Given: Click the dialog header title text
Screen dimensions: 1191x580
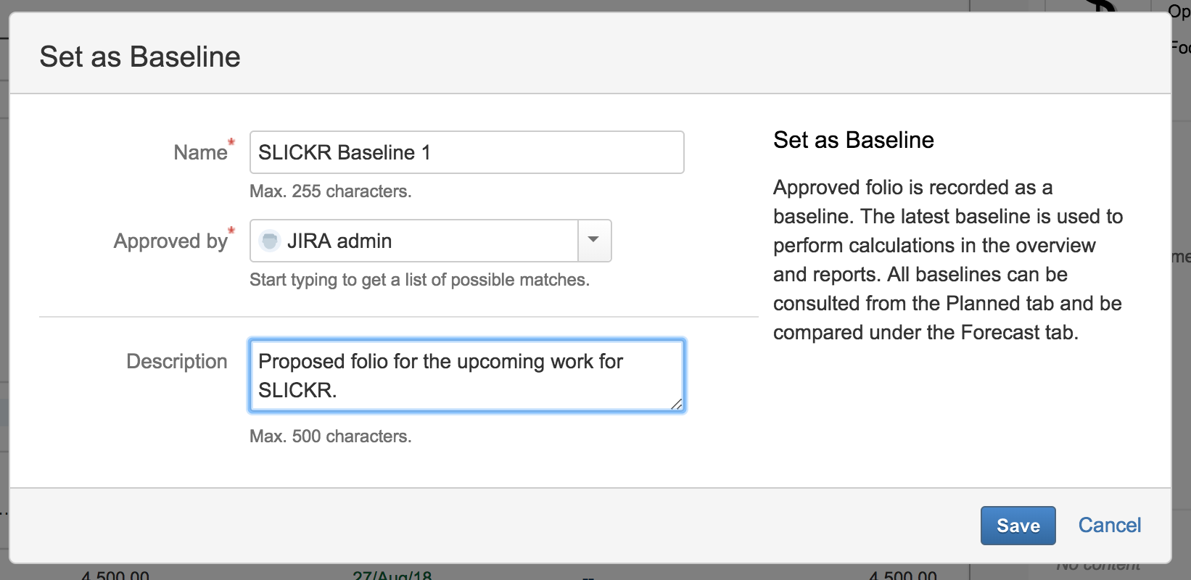Looking at the screenshot, I should tap(140, 57).
